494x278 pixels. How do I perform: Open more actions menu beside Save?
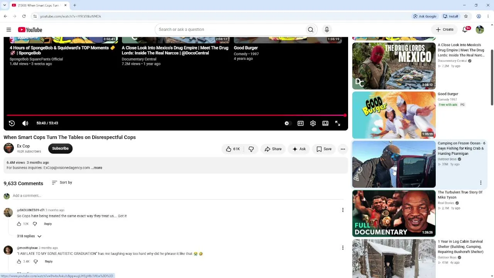[343, 149]
